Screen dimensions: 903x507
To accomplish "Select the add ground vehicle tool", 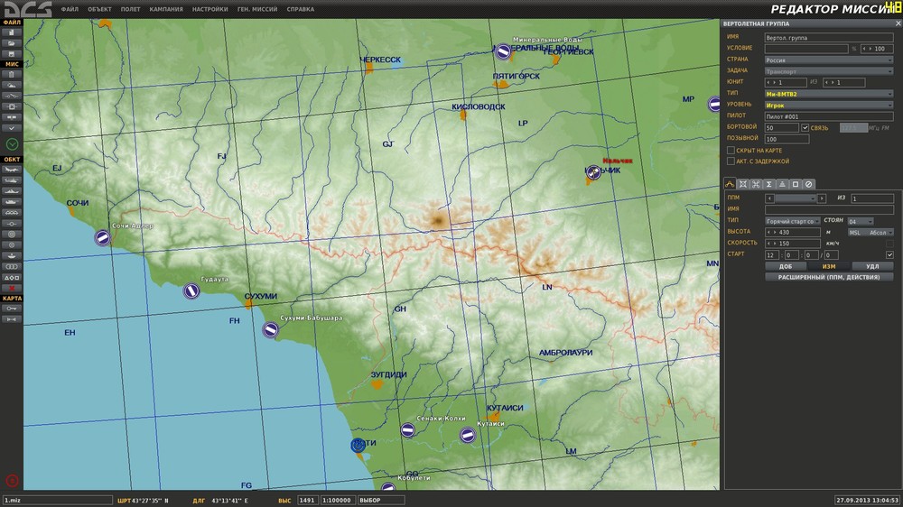I will click(x=12, y=202).
